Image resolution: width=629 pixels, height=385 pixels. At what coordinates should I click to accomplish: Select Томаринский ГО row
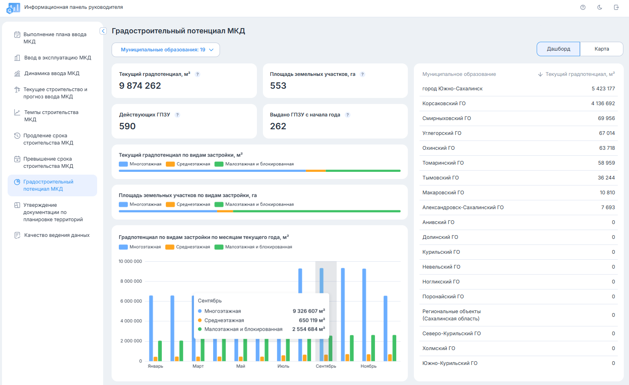(519, 163)
